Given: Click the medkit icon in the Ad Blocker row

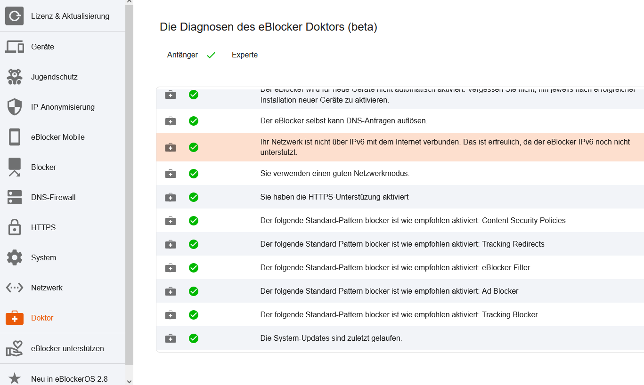Looking at the screenshot, I should tap(171, 291).
